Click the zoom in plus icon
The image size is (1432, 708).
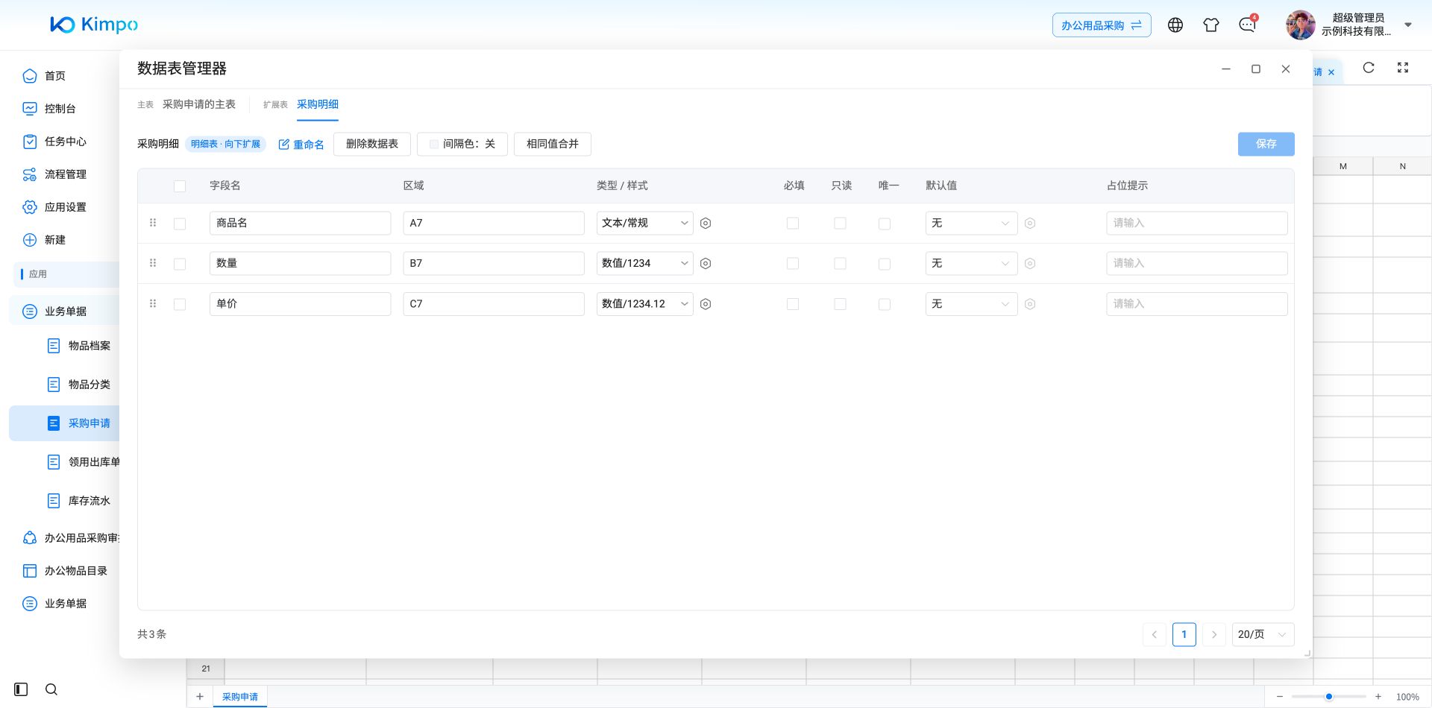(x=1378, y=697)
